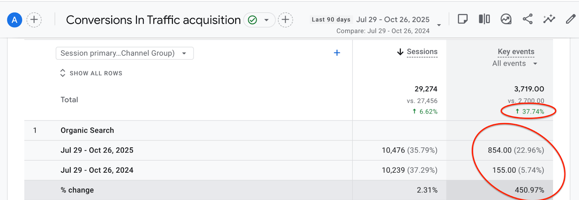Screen dimensions: 579x200
Task: Add a comparison with the plus beside avatar
Action: pos(34,20)
